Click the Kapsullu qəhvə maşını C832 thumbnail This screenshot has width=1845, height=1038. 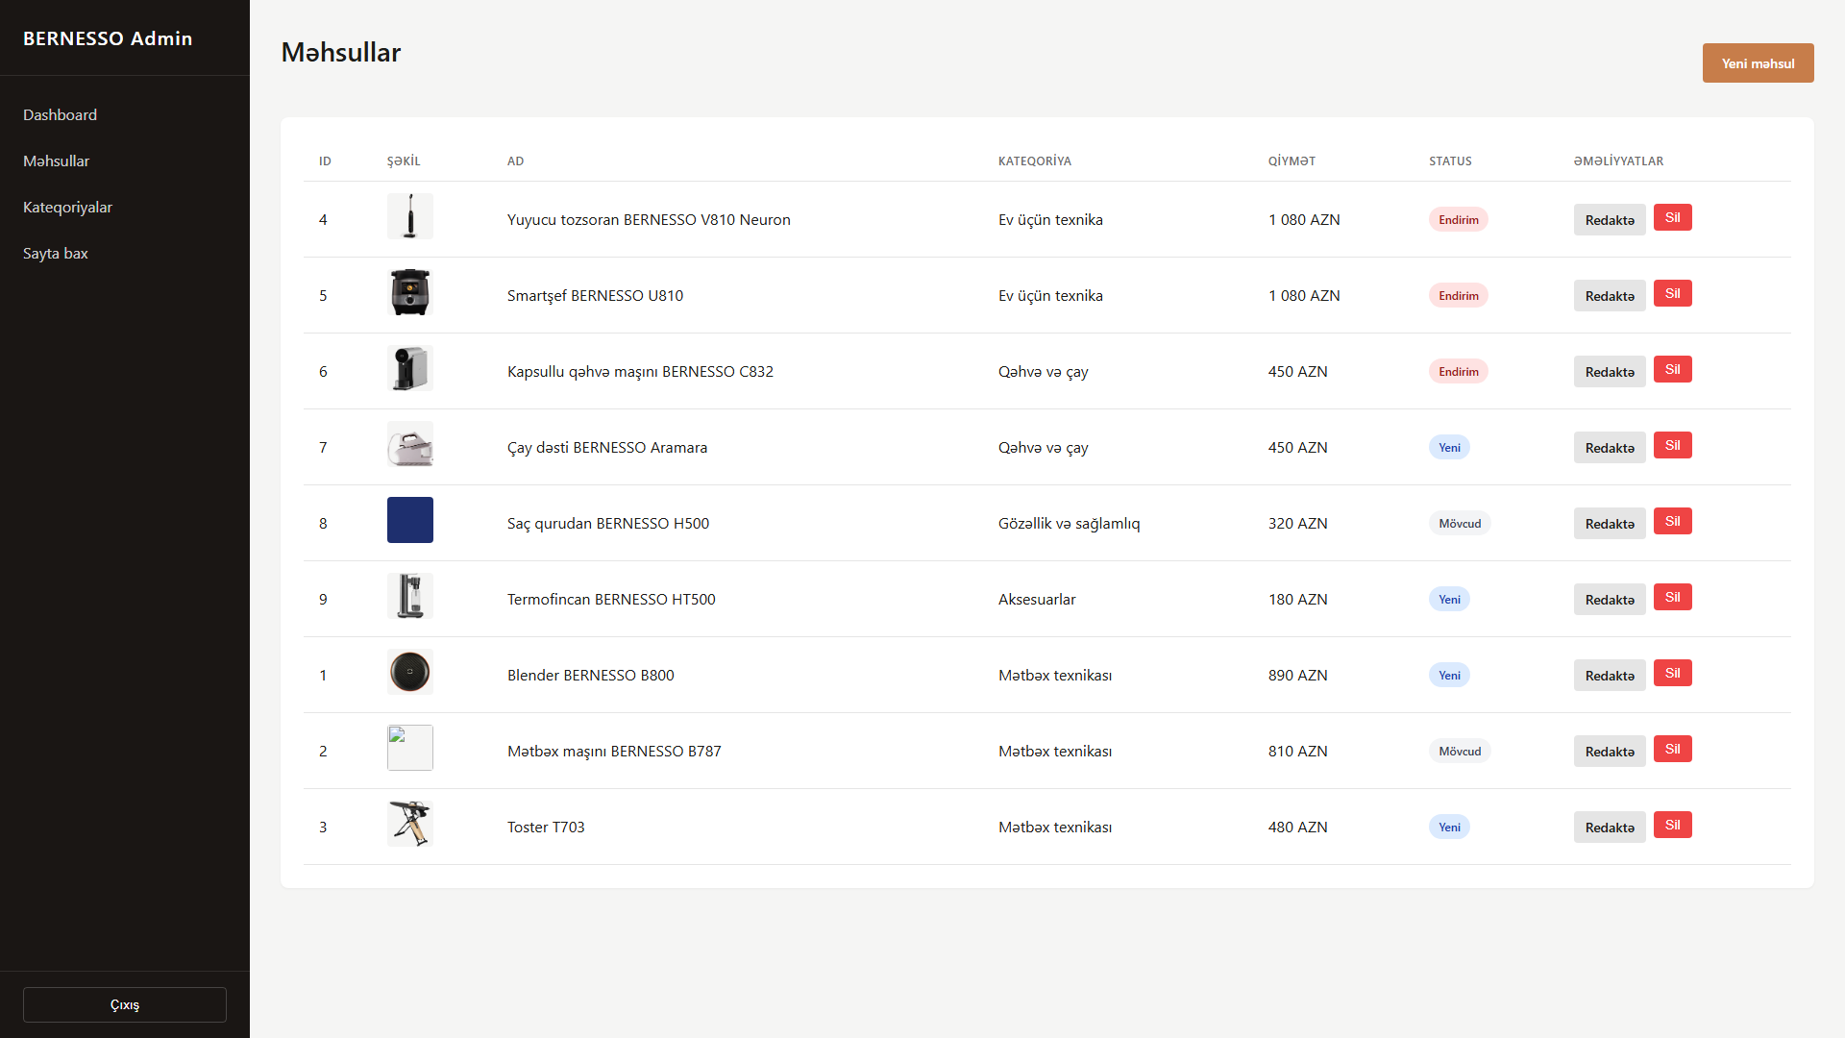pyautogui.click(x=410, y=368)
